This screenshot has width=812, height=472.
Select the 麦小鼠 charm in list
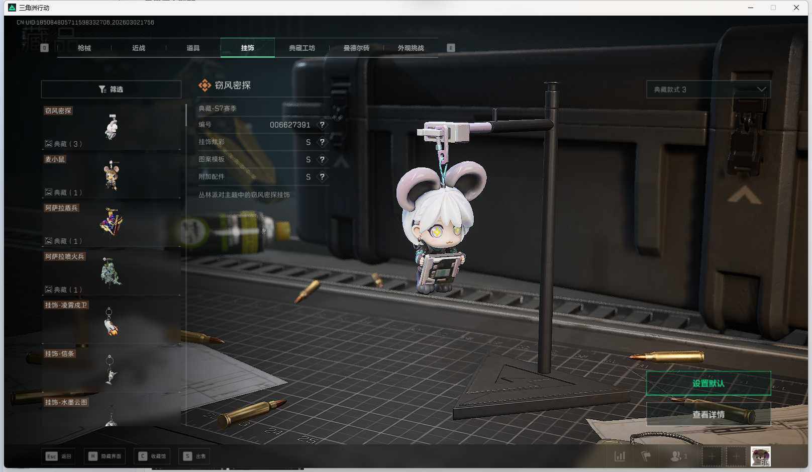point(111,175)
